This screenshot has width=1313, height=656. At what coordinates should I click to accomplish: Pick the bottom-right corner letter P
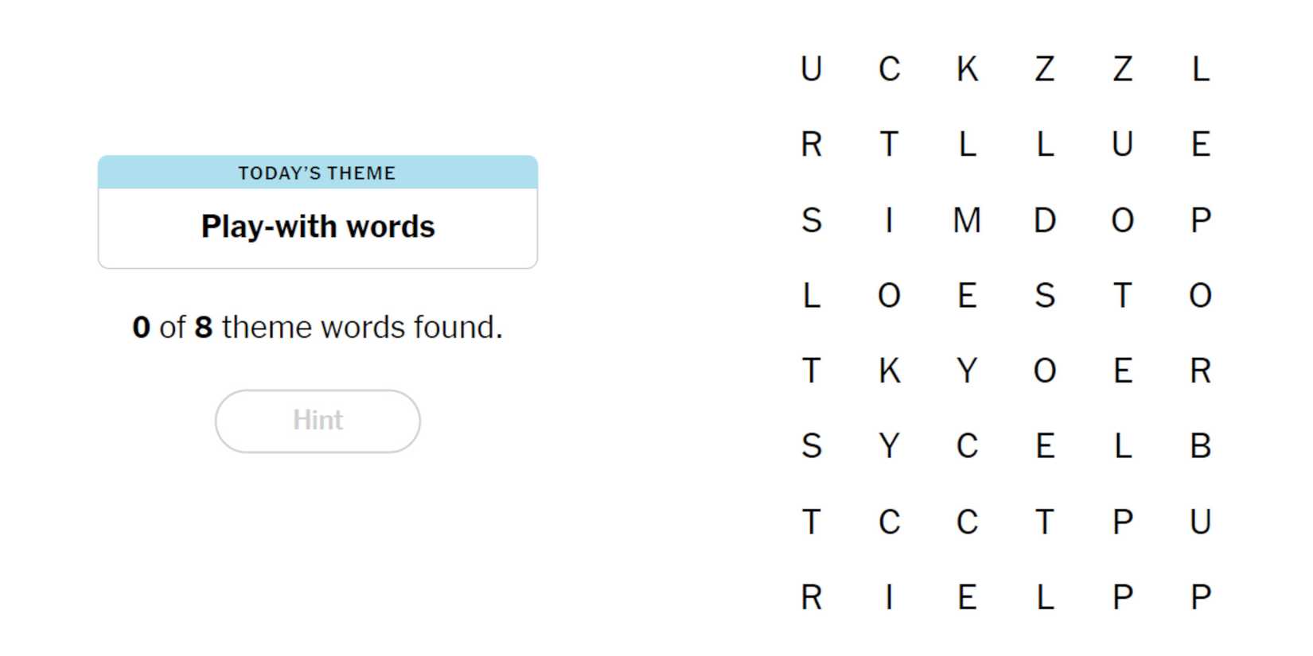coord(1200,597)
